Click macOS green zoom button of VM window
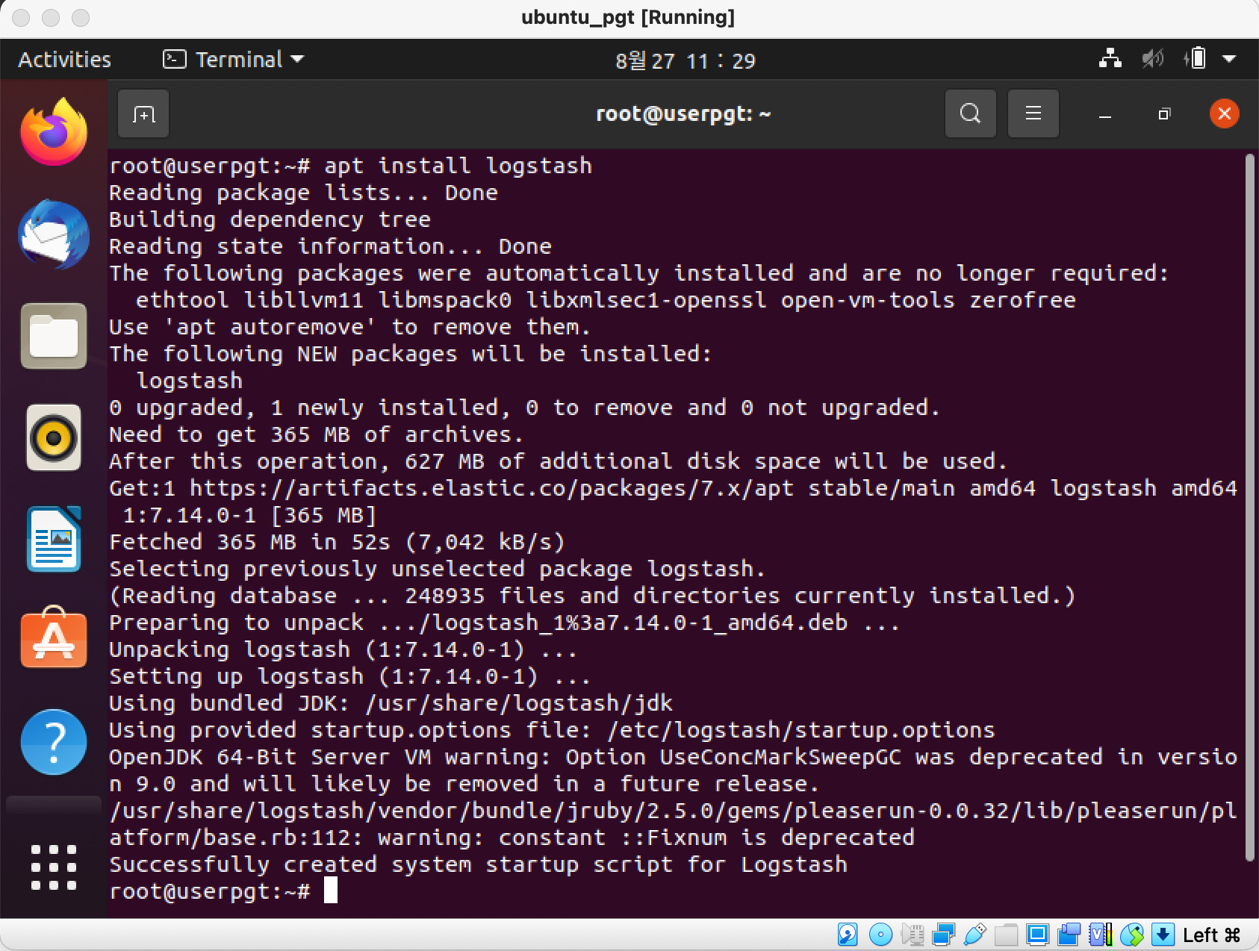 (80, 17)
